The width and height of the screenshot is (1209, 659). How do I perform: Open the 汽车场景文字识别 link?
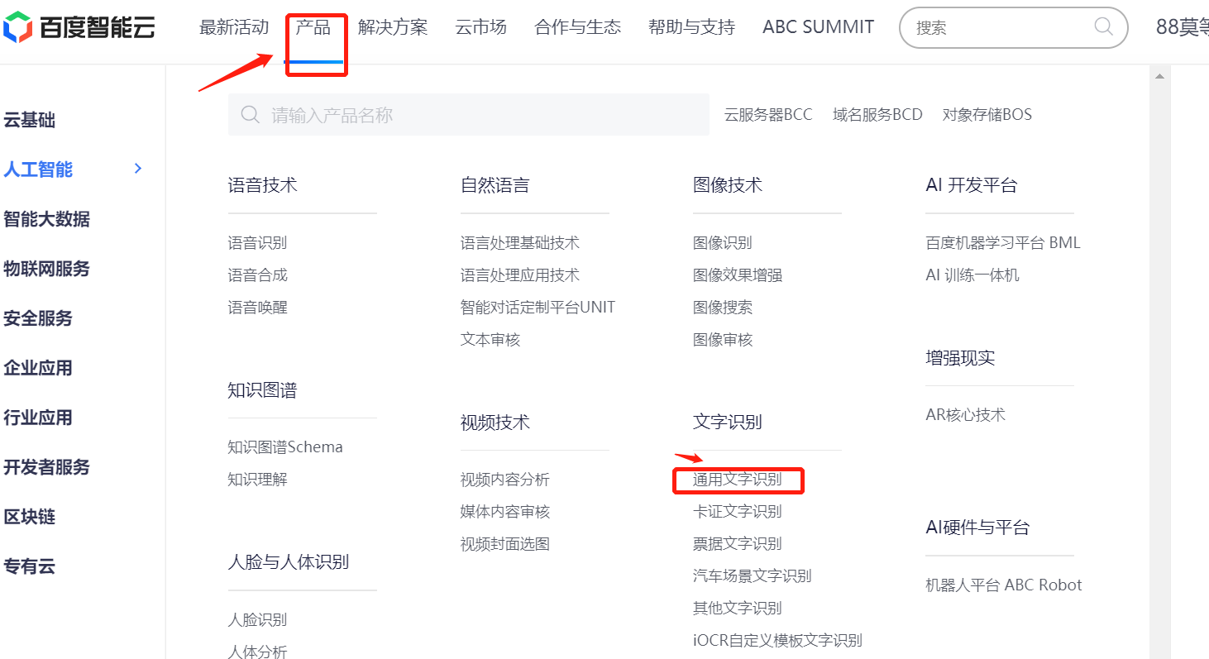tap(753, 575)
